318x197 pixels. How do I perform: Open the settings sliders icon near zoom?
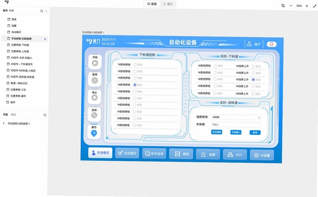click(283, 6)
